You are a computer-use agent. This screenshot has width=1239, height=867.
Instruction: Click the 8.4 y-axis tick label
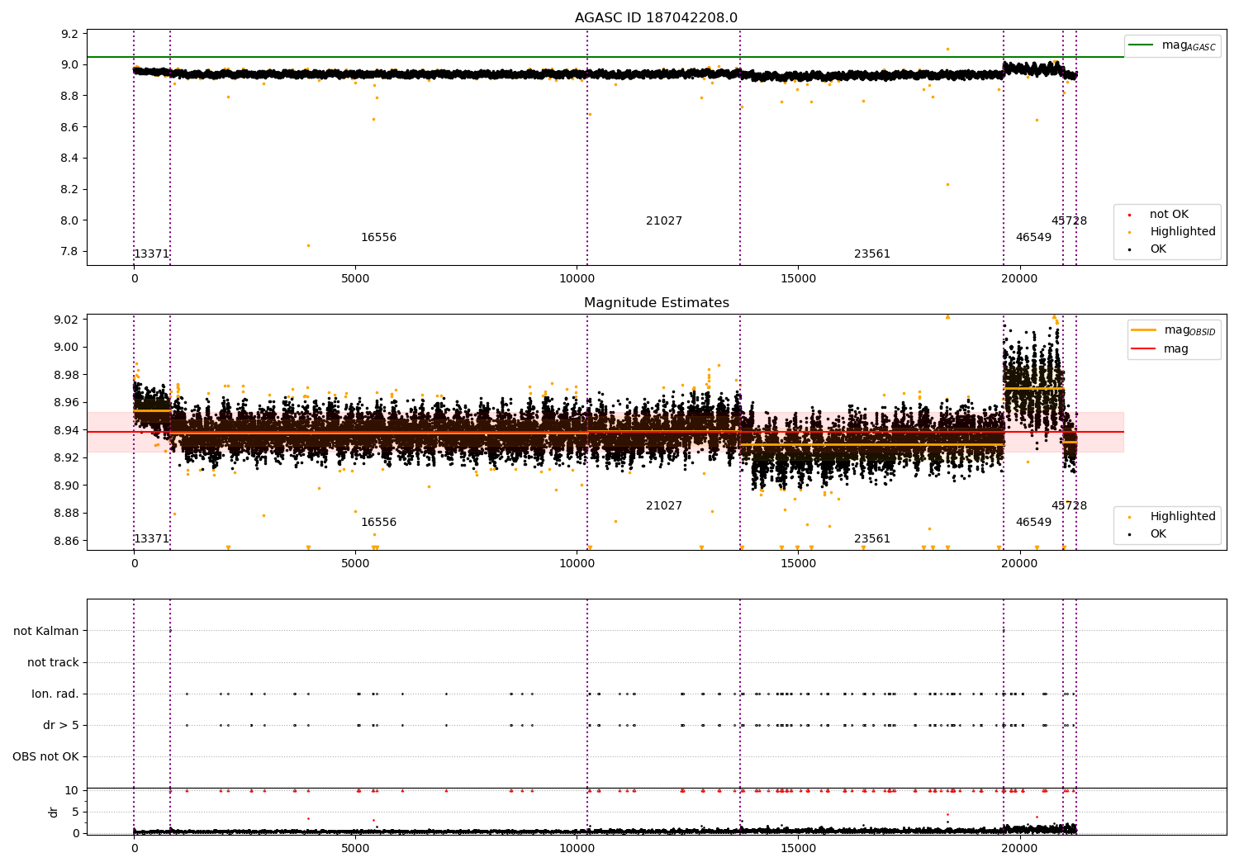[x=70, y=159]
